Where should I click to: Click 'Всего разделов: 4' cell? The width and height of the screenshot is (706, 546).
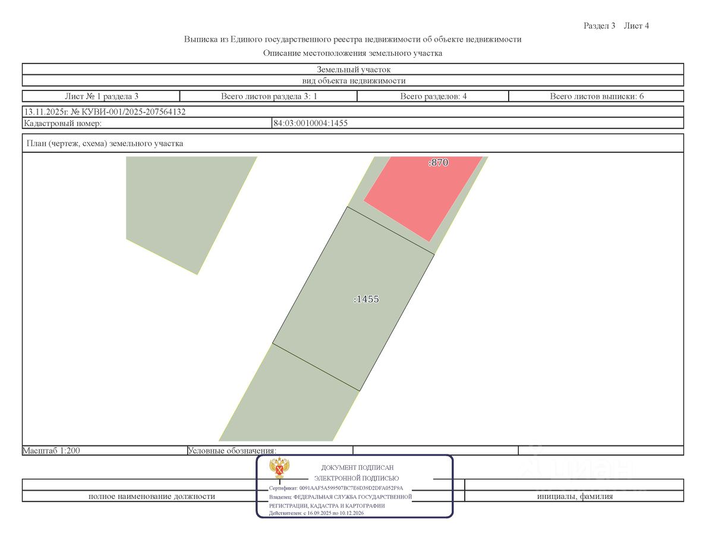(433, 96)
